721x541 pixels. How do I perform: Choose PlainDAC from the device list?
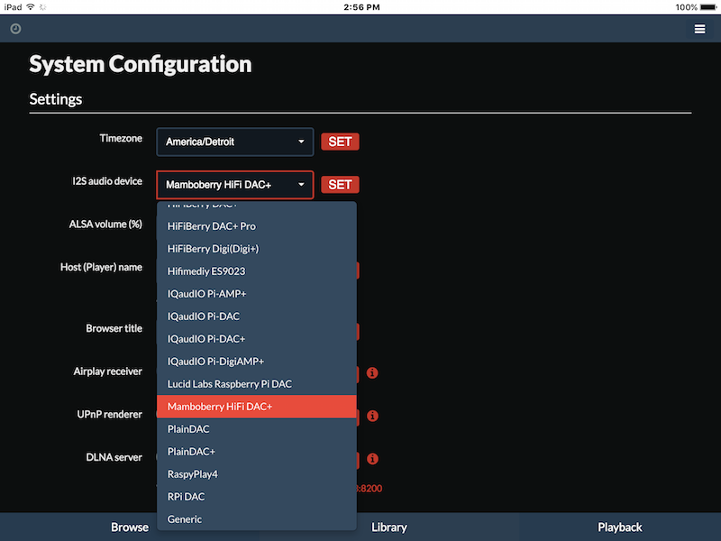(x=257, y=429)
